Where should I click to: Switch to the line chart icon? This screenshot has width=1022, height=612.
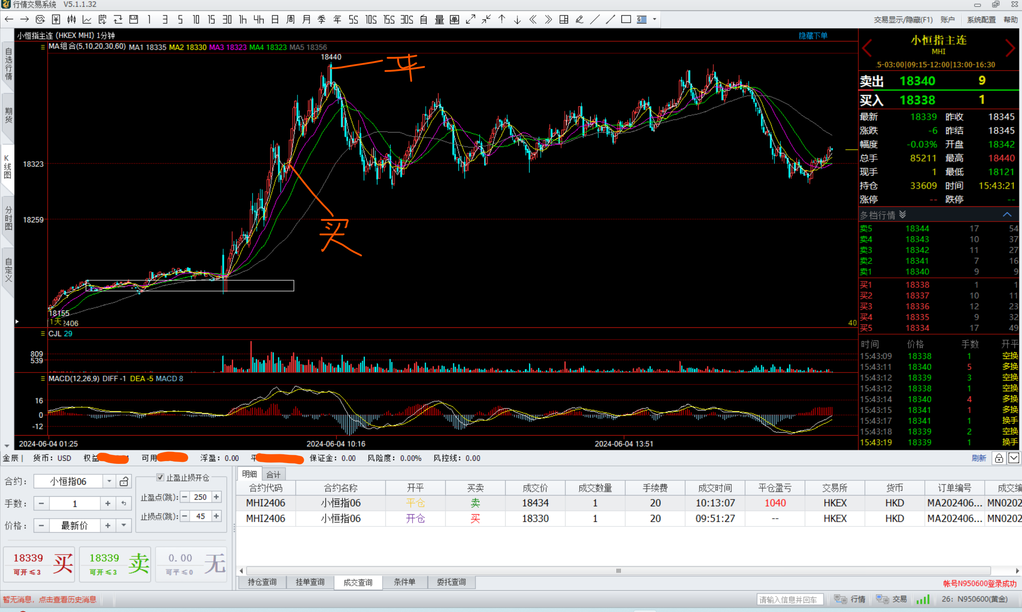coord(87,20)
